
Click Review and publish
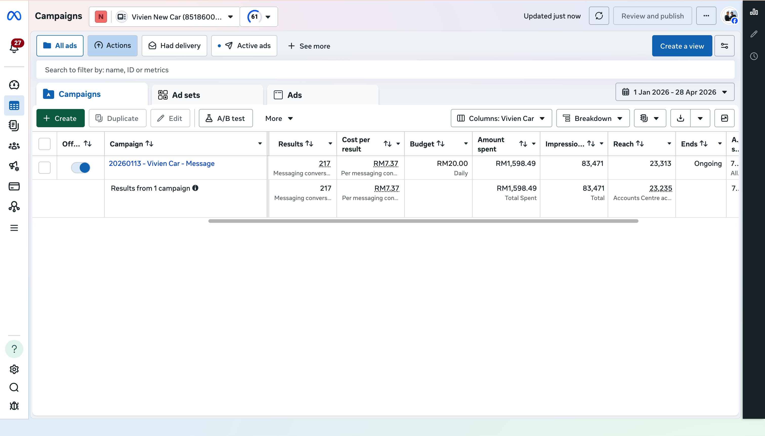(x=652, y=16)
